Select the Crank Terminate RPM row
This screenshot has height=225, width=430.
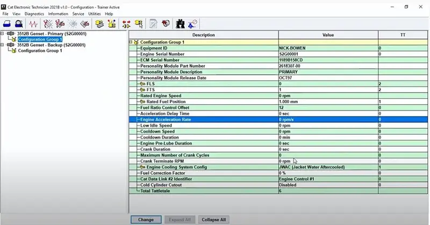point(278,161)
